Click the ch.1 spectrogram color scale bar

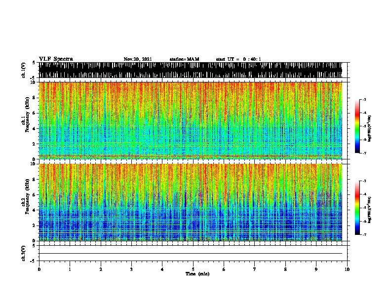click(357, 126)
